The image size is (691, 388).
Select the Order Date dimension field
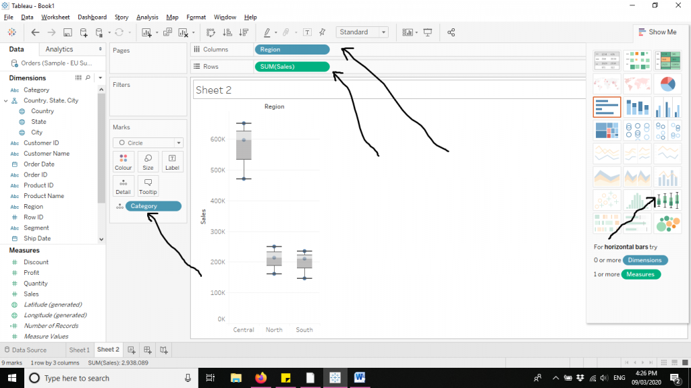pos(38,164)
